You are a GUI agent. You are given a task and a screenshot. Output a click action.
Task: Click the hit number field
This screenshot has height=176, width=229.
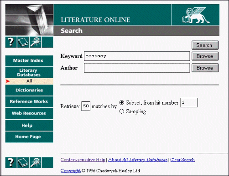click(189, 103)
